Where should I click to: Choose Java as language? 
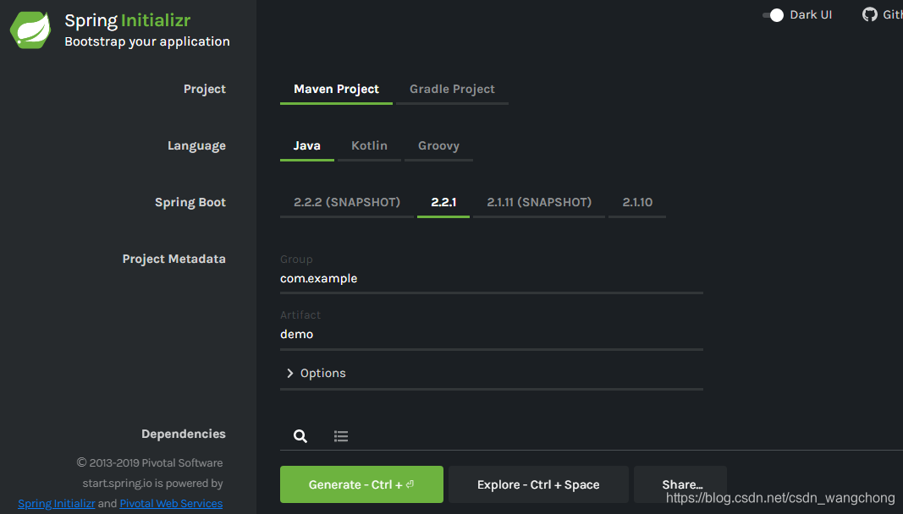(307, 145)
